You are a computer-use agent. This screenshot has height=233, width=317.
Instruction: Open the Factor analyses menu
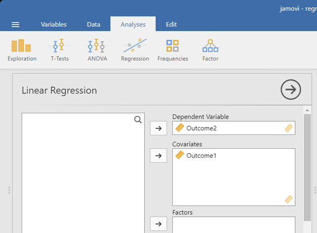210,50
